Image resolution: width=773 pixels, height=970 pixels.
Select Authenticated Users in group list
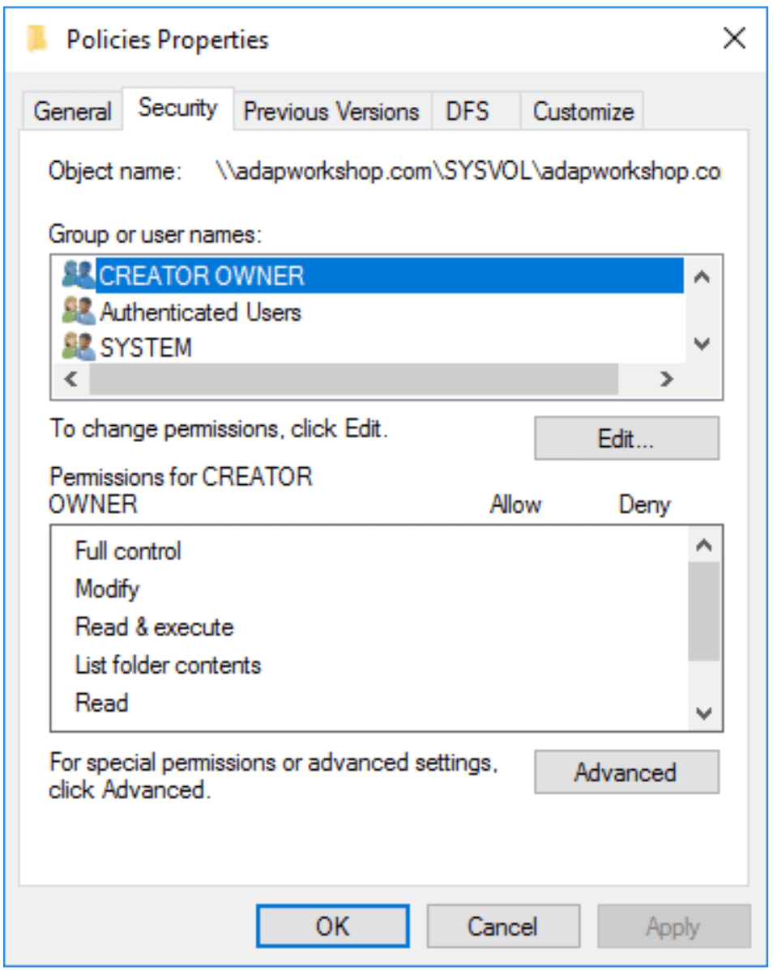(x=200, y=312)
